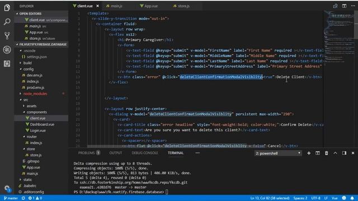Viewport: 358px width, 201px height.
Task: Close the client.vue editor tab
Action: pos(98,6)
